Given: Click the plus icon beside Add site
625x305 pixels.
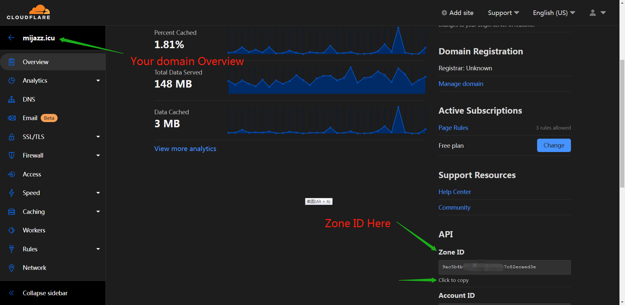Looking at the screenshot, I should click(x=444, y=13).
